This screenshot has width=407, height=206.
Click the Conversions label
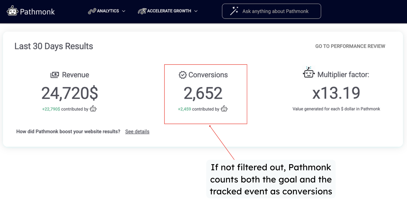click(208, 75)
